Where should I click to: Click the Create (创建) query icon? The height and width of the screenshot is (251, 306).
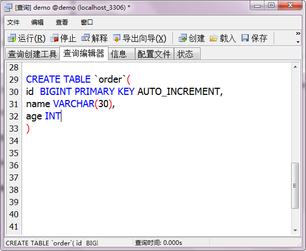point(183,38)
